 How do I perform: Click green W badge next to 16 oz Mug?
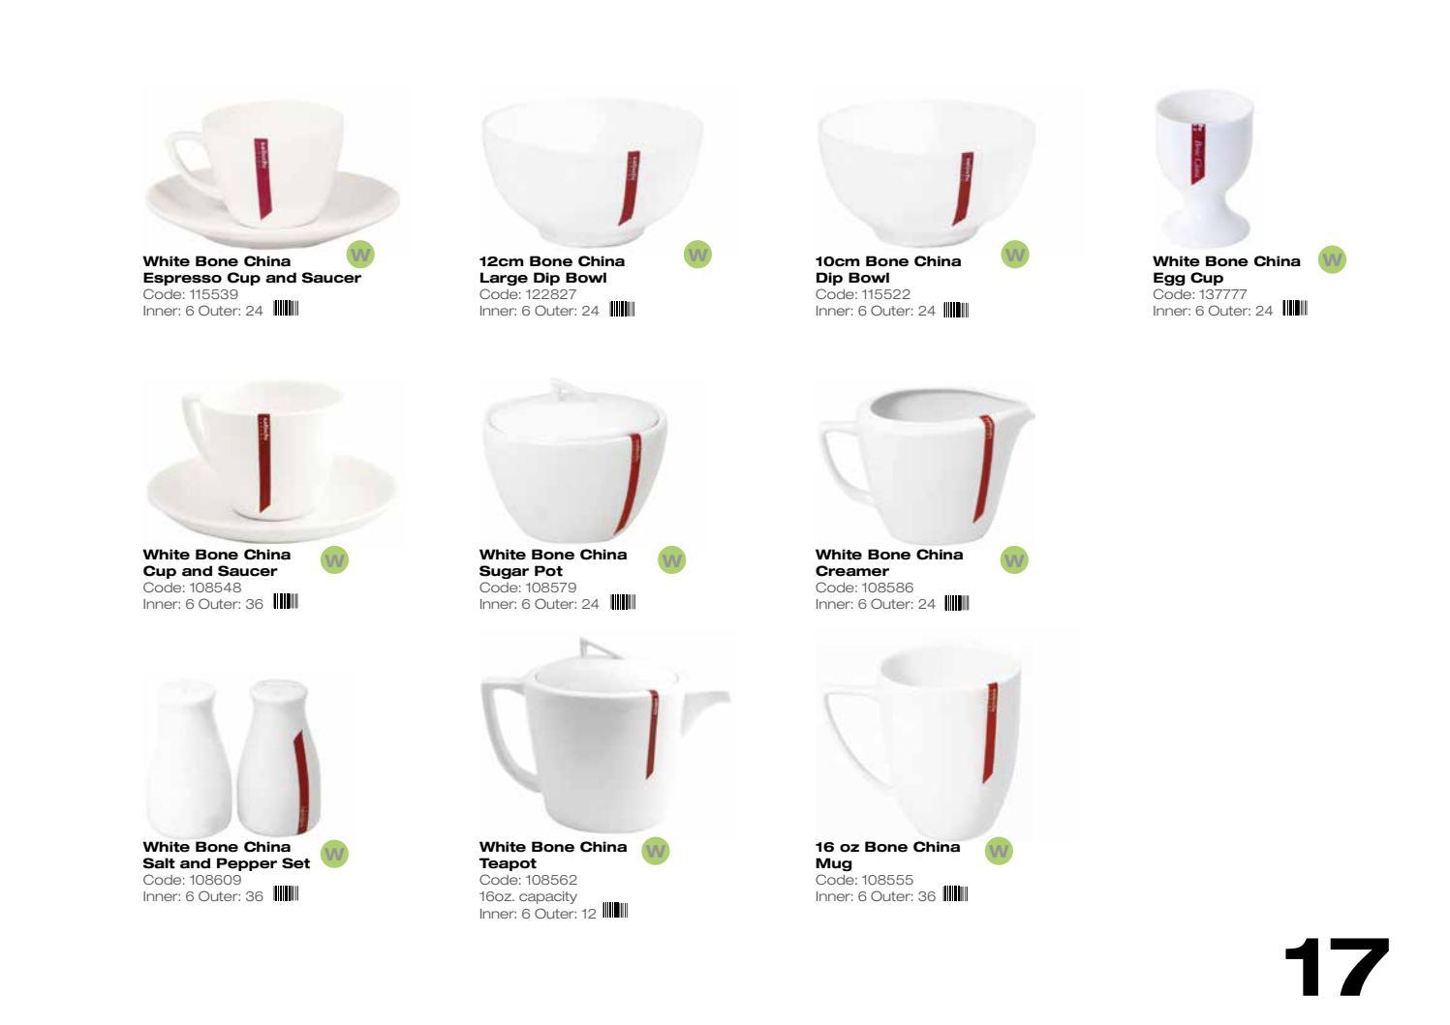[999, 851]
